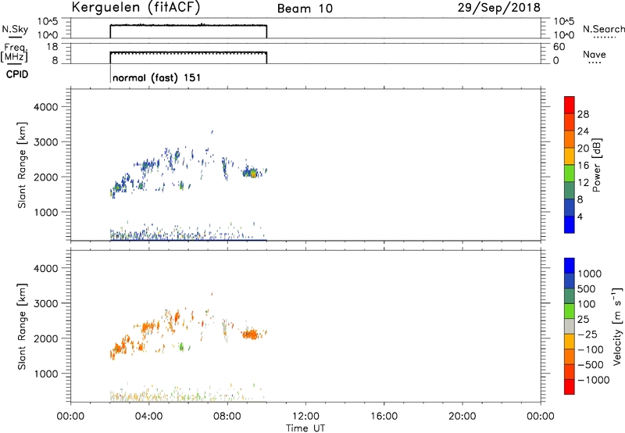This screenshot has width=625, height=433.
Task: Click the frequency trace in the Freq panel
Action: (x=188, y=52)
